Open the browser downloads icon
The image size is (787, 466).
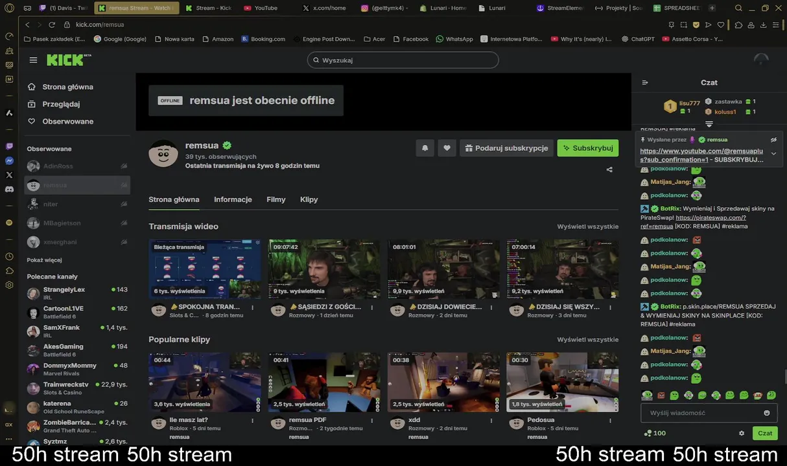pos(764,25)
